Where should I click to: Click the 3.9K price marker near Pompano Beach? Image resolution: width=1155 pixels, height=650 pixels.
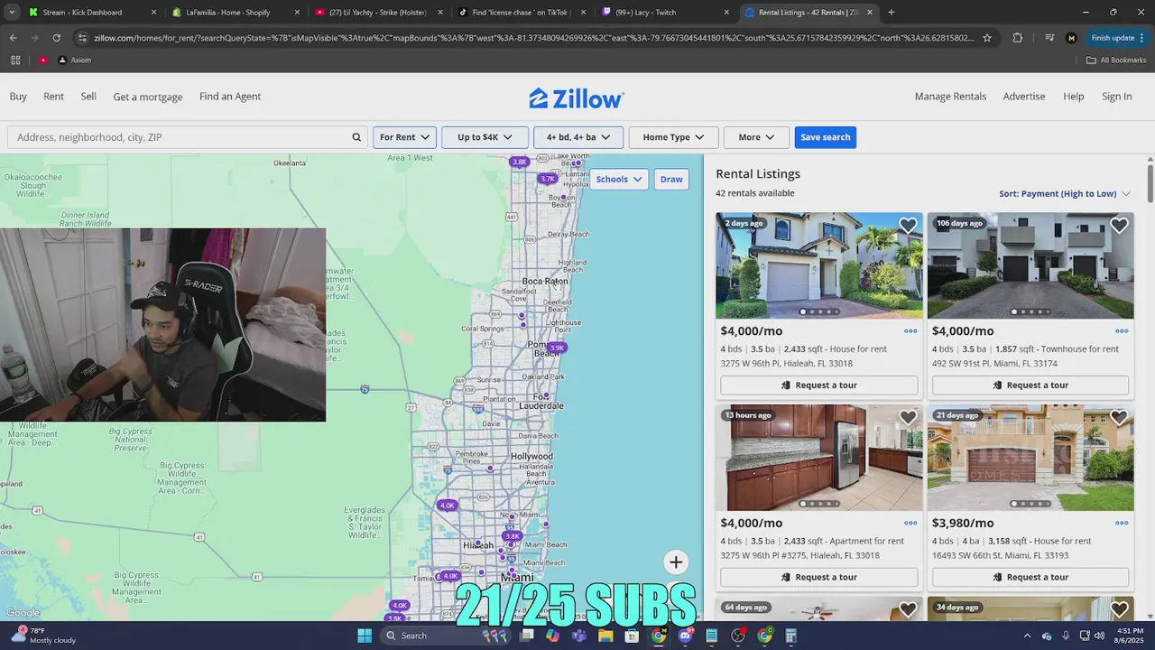[x=557, y=348]
